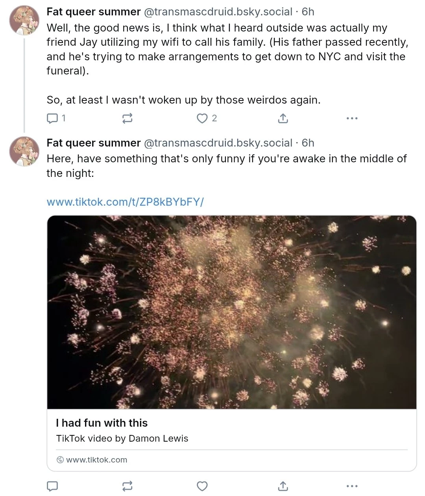Reply to the first post about wifi
425x496 pixels.
click(x=55, y=118)
